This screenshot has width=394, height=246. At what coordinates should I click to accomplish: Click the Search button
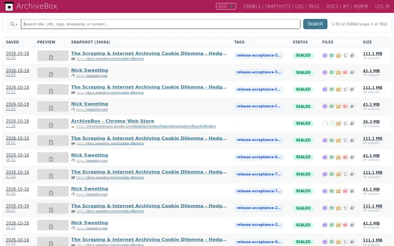(315, 24)
